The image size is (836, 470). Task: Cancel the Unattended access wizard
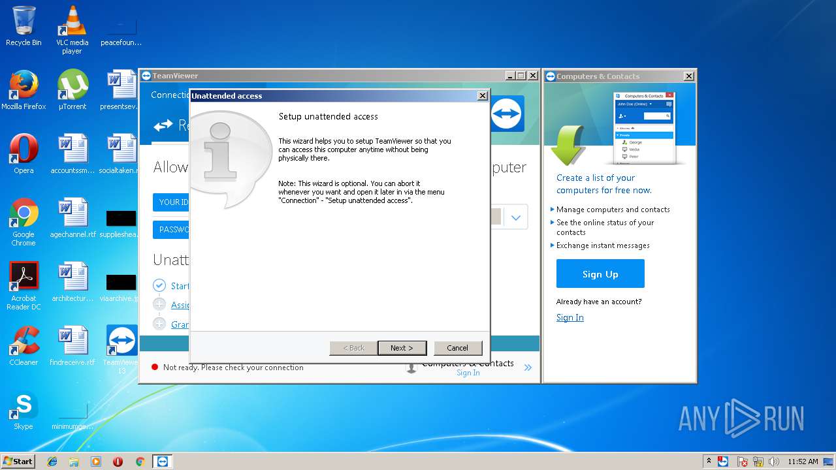click(457, 348)
